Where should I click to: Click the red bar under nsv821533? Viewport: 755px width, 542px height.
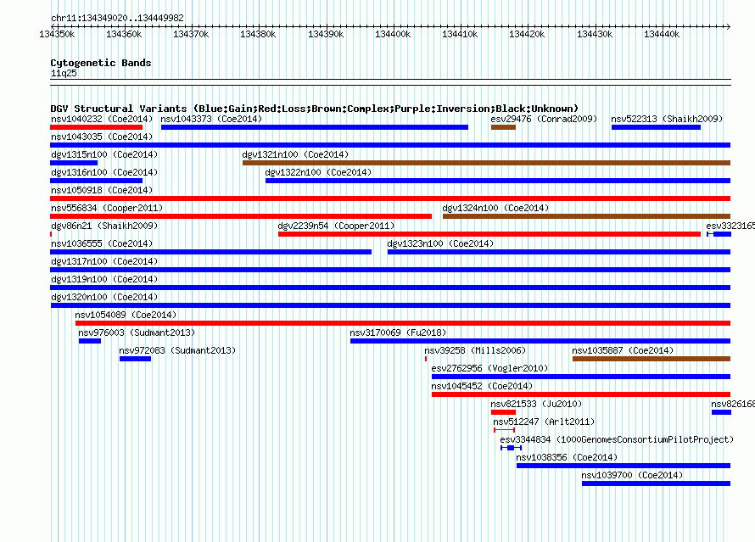tap(503, 412)
